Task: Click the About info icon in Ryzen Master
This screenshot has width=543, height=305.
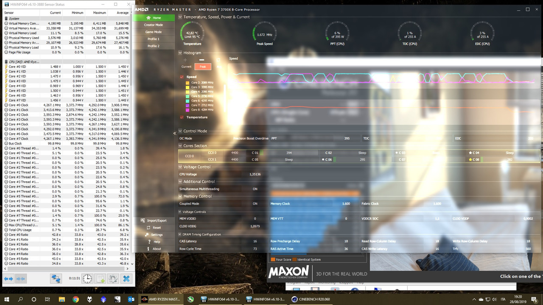Action: click(x=148, y=249)
